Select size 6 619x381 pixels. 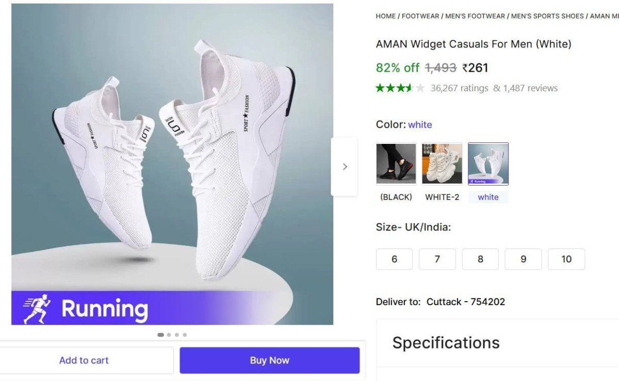pyautogui.click(x=394, y=259)
